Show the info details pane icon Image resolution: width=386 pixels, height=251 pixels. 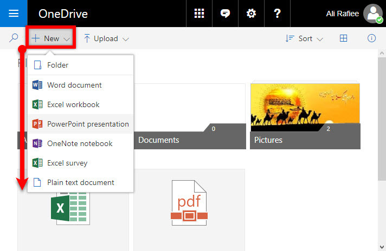click(371, 38)
